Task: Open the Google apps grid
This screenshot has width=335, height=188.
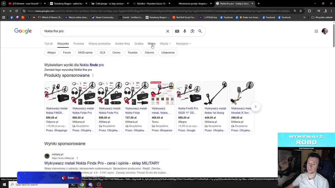Action: (x=316, y=31)
